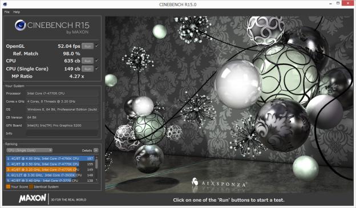Open the ranking type dropdown CPU (Single Core)
The width and height of the screenshot is (356, 208).
(29, 150)
